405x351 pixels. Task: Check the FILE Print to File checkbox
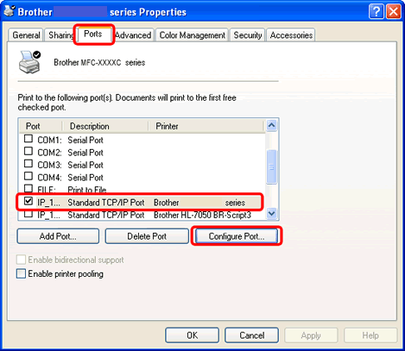pyautogui.click(x=28, y=188)
